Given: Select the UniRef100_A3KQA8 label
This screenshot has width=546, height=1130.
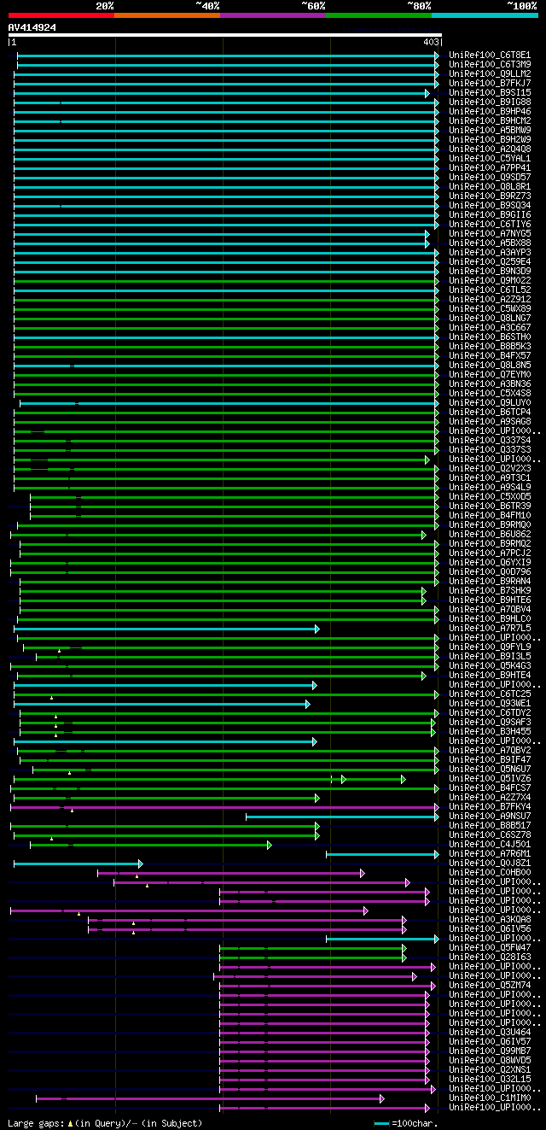Looking at the screenshot, I should [490, 920].
